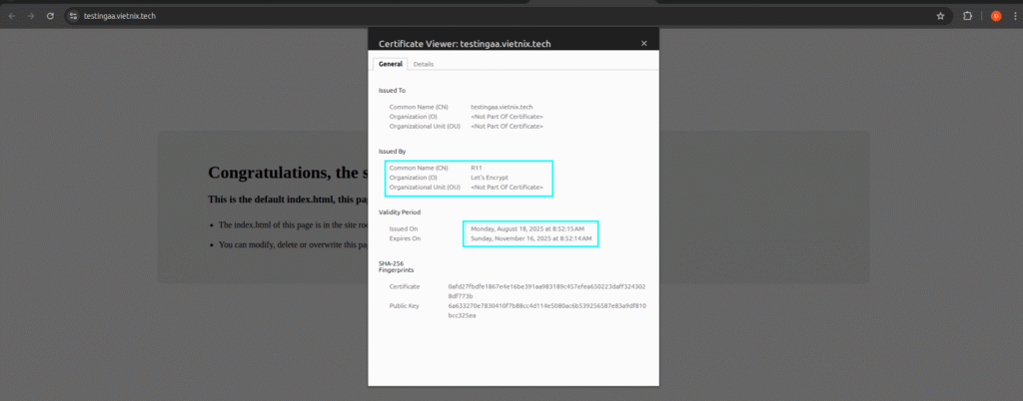Click the Certificate Viewer title text
The image size is (1023, 401).
click(x=465, y=44)
